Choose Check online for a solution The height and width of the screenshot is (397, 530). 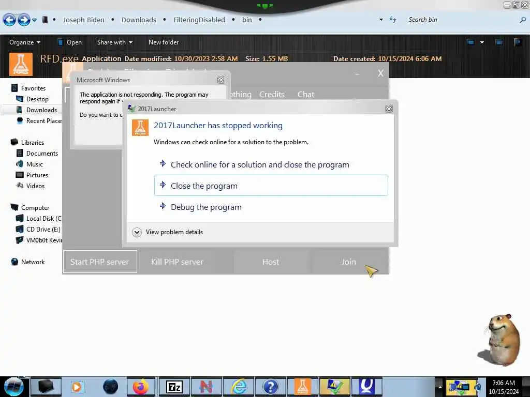click(x=271, y=165)
